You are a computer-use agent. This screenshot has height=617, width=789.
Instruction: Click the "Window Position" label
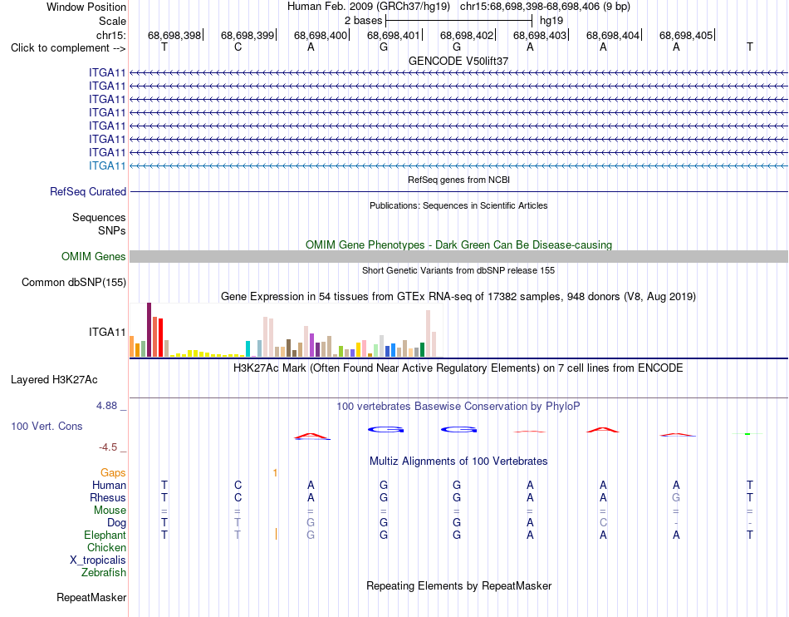(86, 7)
